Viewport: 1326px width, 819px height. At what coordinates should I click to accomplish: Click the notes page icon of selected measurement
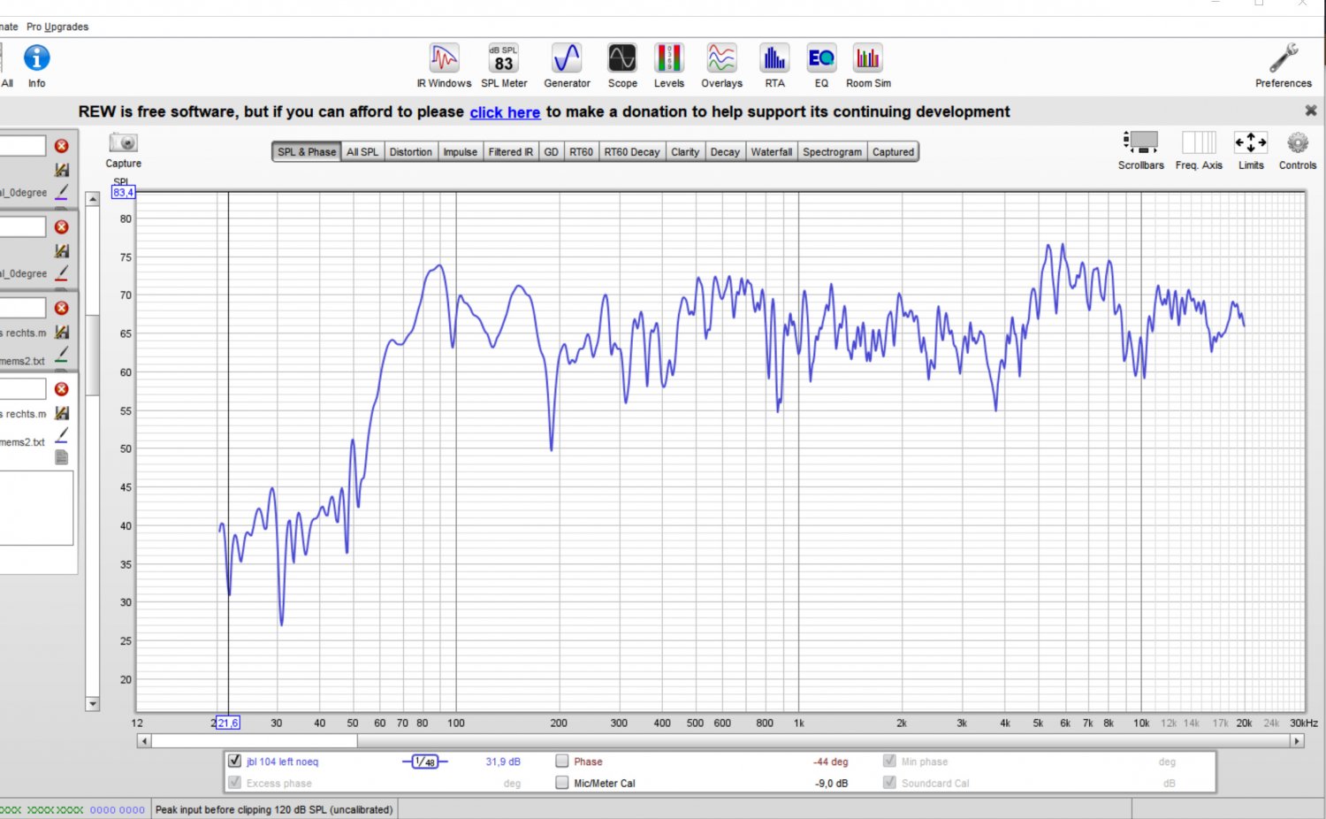click(x=62, y=457)
